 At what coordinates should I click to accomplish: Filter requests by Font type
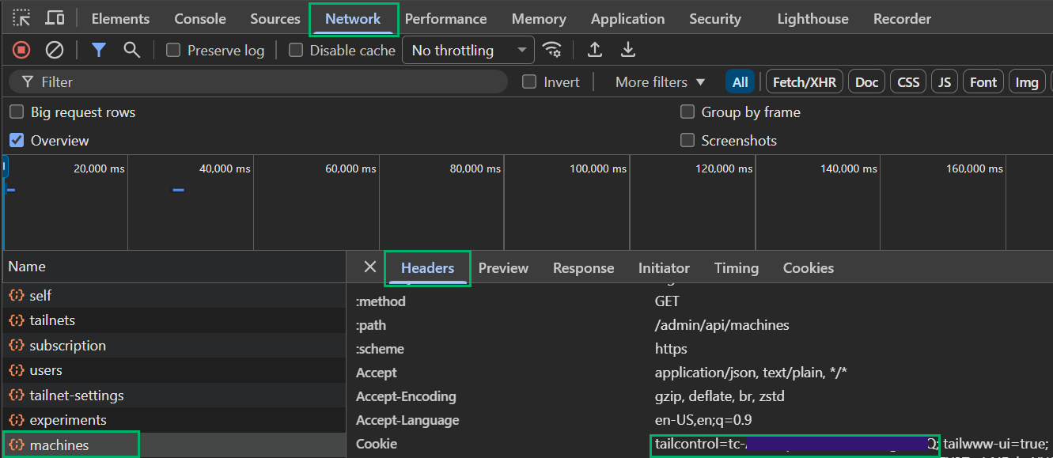pyautogui.click(x=983, y=81)
